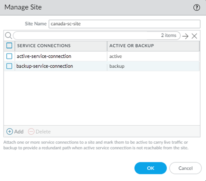
Task: Click the magnifier search icon
Action: pos(8,36)
